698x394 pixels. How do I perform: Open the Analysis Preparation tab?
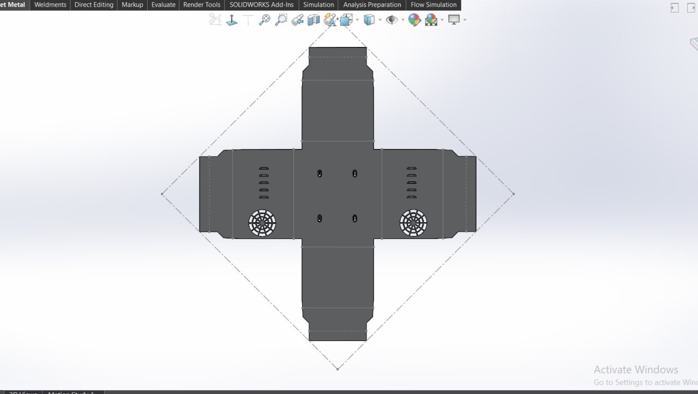(x=372, y=5)
